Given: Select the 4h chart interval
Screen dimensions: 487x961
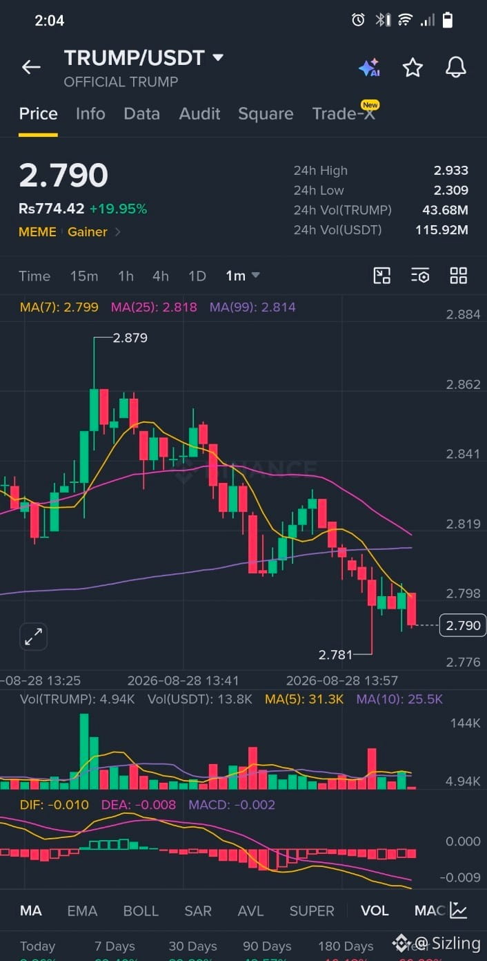Looking at the screenshot, I should 161,276.
